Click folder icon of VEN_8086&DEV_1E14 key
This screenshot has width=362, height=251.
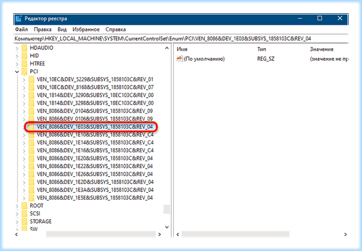(x=31, y=143)
